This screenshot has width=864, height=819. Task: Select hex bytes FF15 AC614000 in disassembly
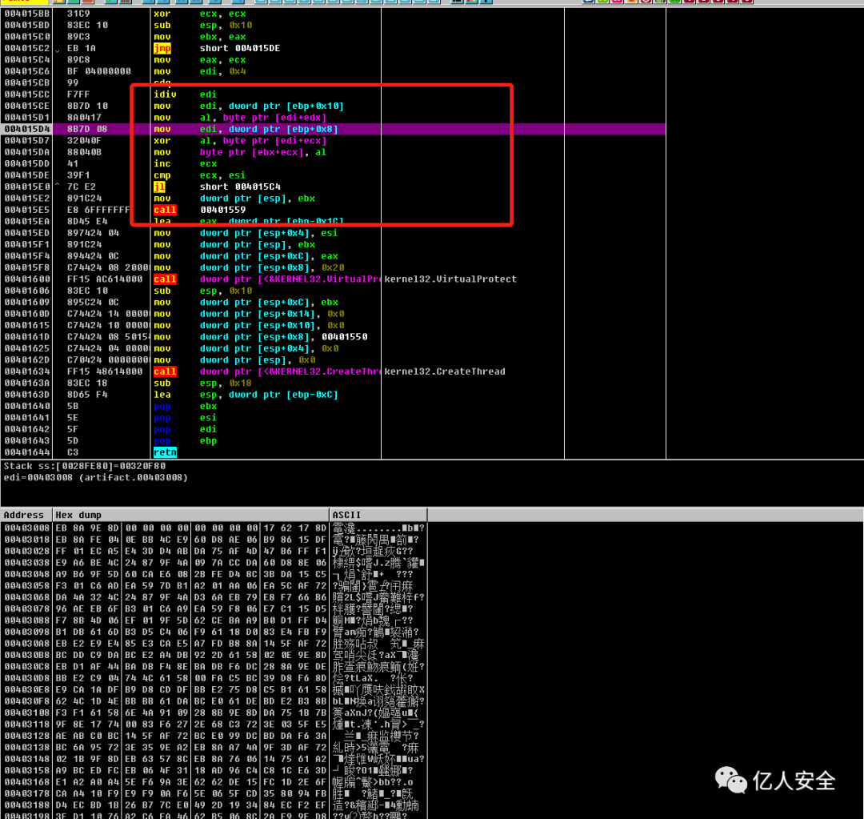[x=105, y=280]
